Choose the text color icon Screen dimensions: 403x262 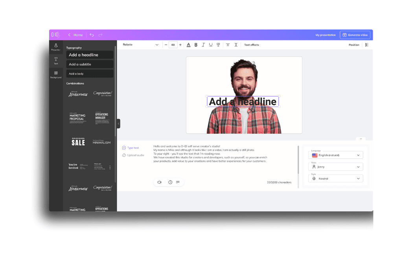tap(188, 45)
